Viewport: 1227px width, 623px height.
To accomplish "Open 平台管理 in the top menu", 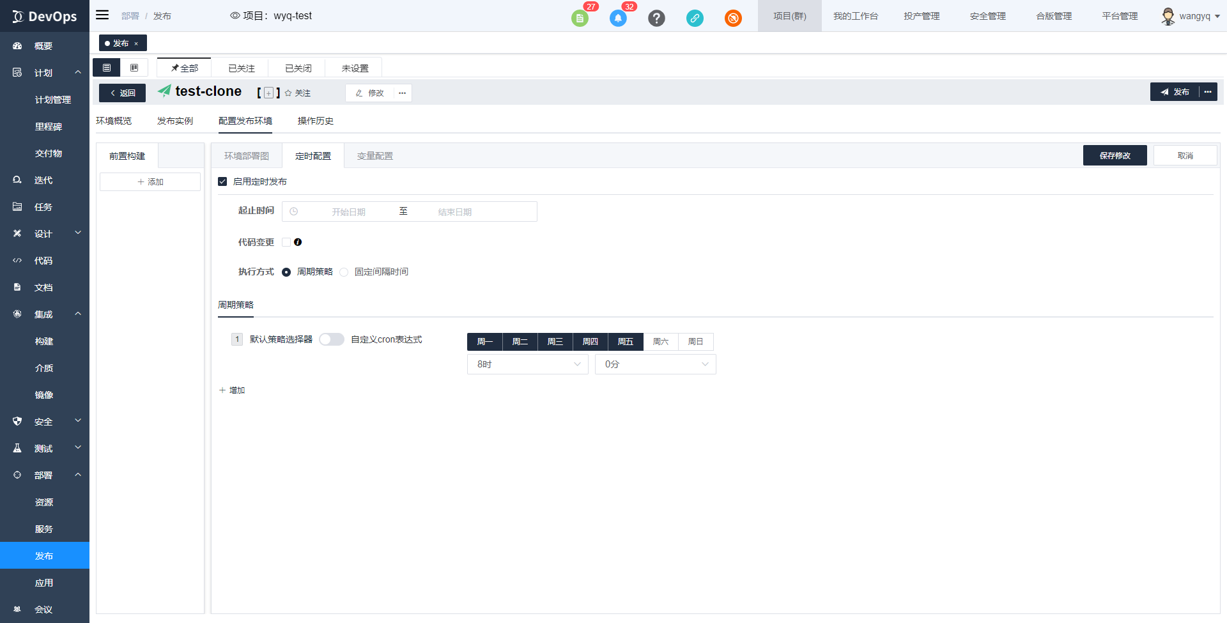I will point(1119,16).
